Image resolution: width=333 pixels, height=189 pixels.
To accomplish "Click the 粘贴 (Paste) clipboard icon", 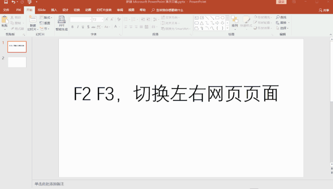I will pyautogui.click(x=5, y=20).
